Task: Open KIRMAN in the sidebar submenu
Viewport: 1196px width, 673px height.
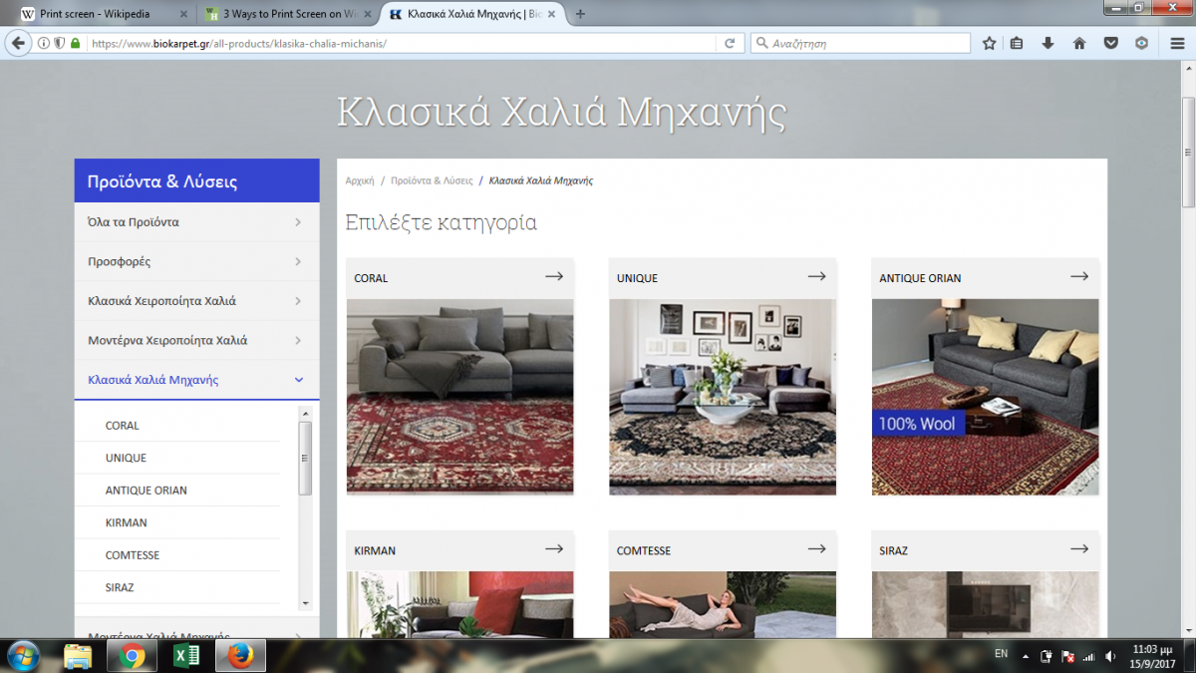Action: 127,522
